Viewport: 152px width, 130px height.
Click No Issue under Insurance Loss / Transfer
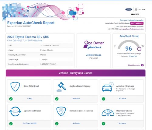point(76,123)
